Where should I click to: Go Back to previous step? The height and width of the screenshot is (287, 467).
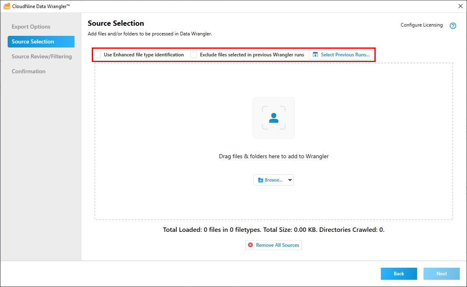click(x=399, y=274)
